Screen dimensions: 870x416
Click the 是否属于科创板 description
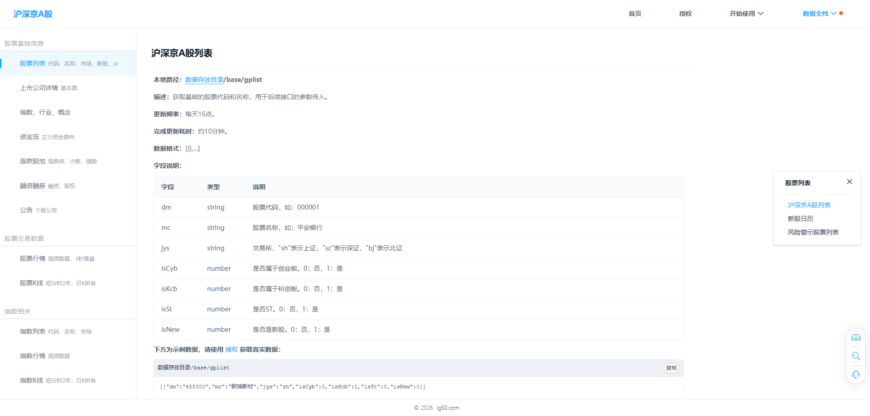pyautogui.click(x=298, y=289)
